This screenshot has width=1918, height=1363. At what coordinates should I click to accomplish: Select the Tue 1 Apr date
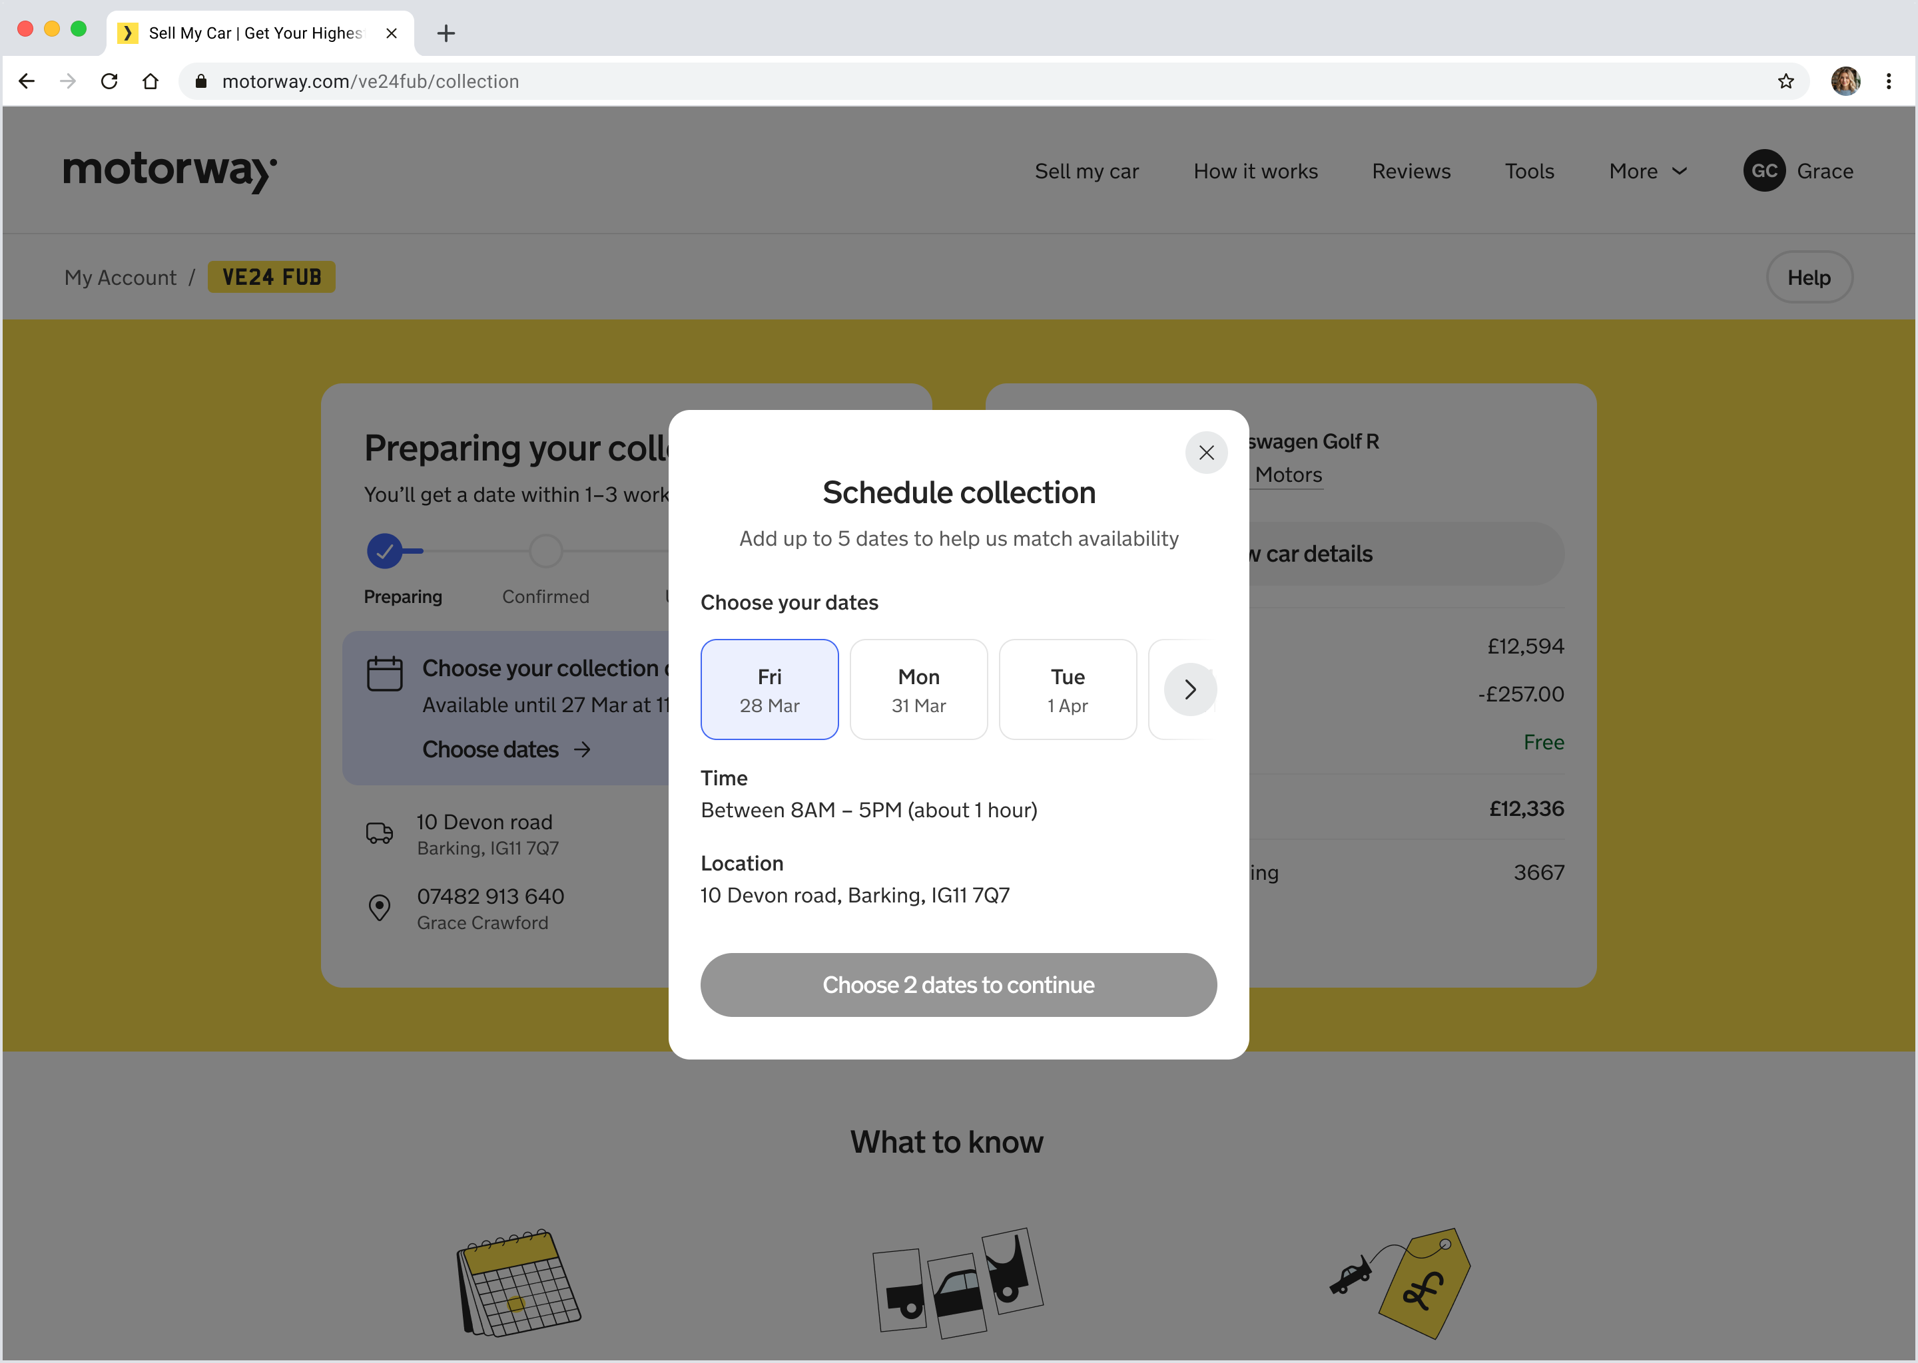click(1066, 689)
